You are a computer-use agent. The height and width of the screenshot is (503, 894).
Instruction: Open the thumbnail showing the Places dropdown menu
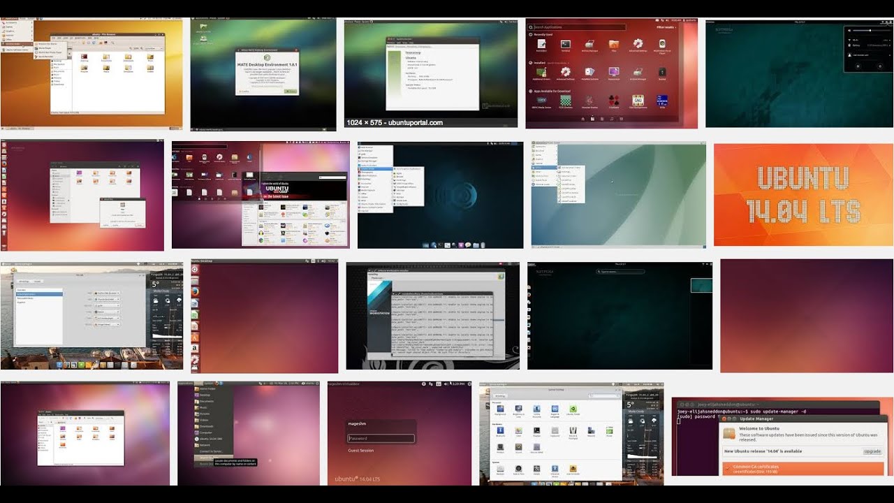pos(248,433)
